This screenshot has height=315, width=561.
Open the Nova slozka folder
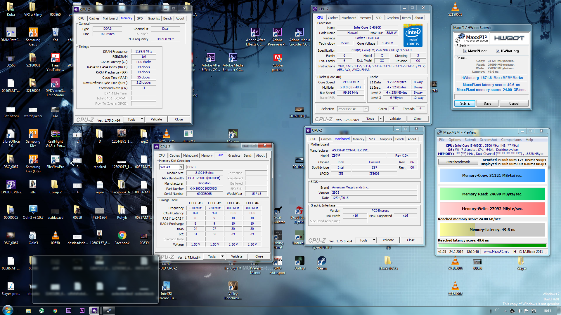pos(388,263)
